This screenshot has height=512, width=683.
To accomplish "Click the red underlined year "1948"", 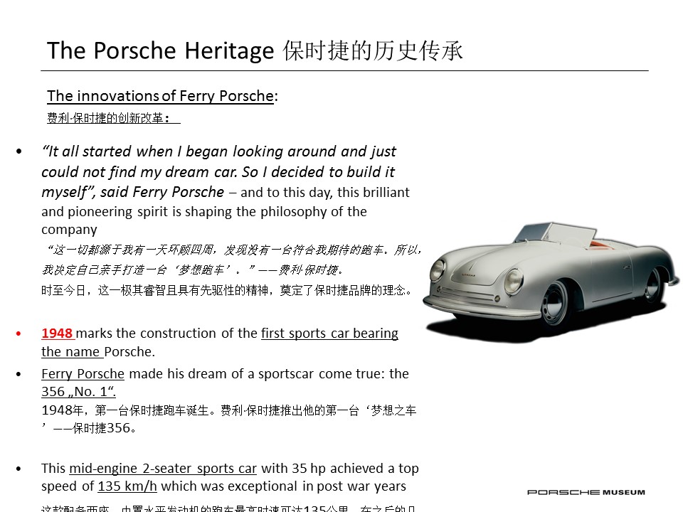I will (x=57, y=333).
